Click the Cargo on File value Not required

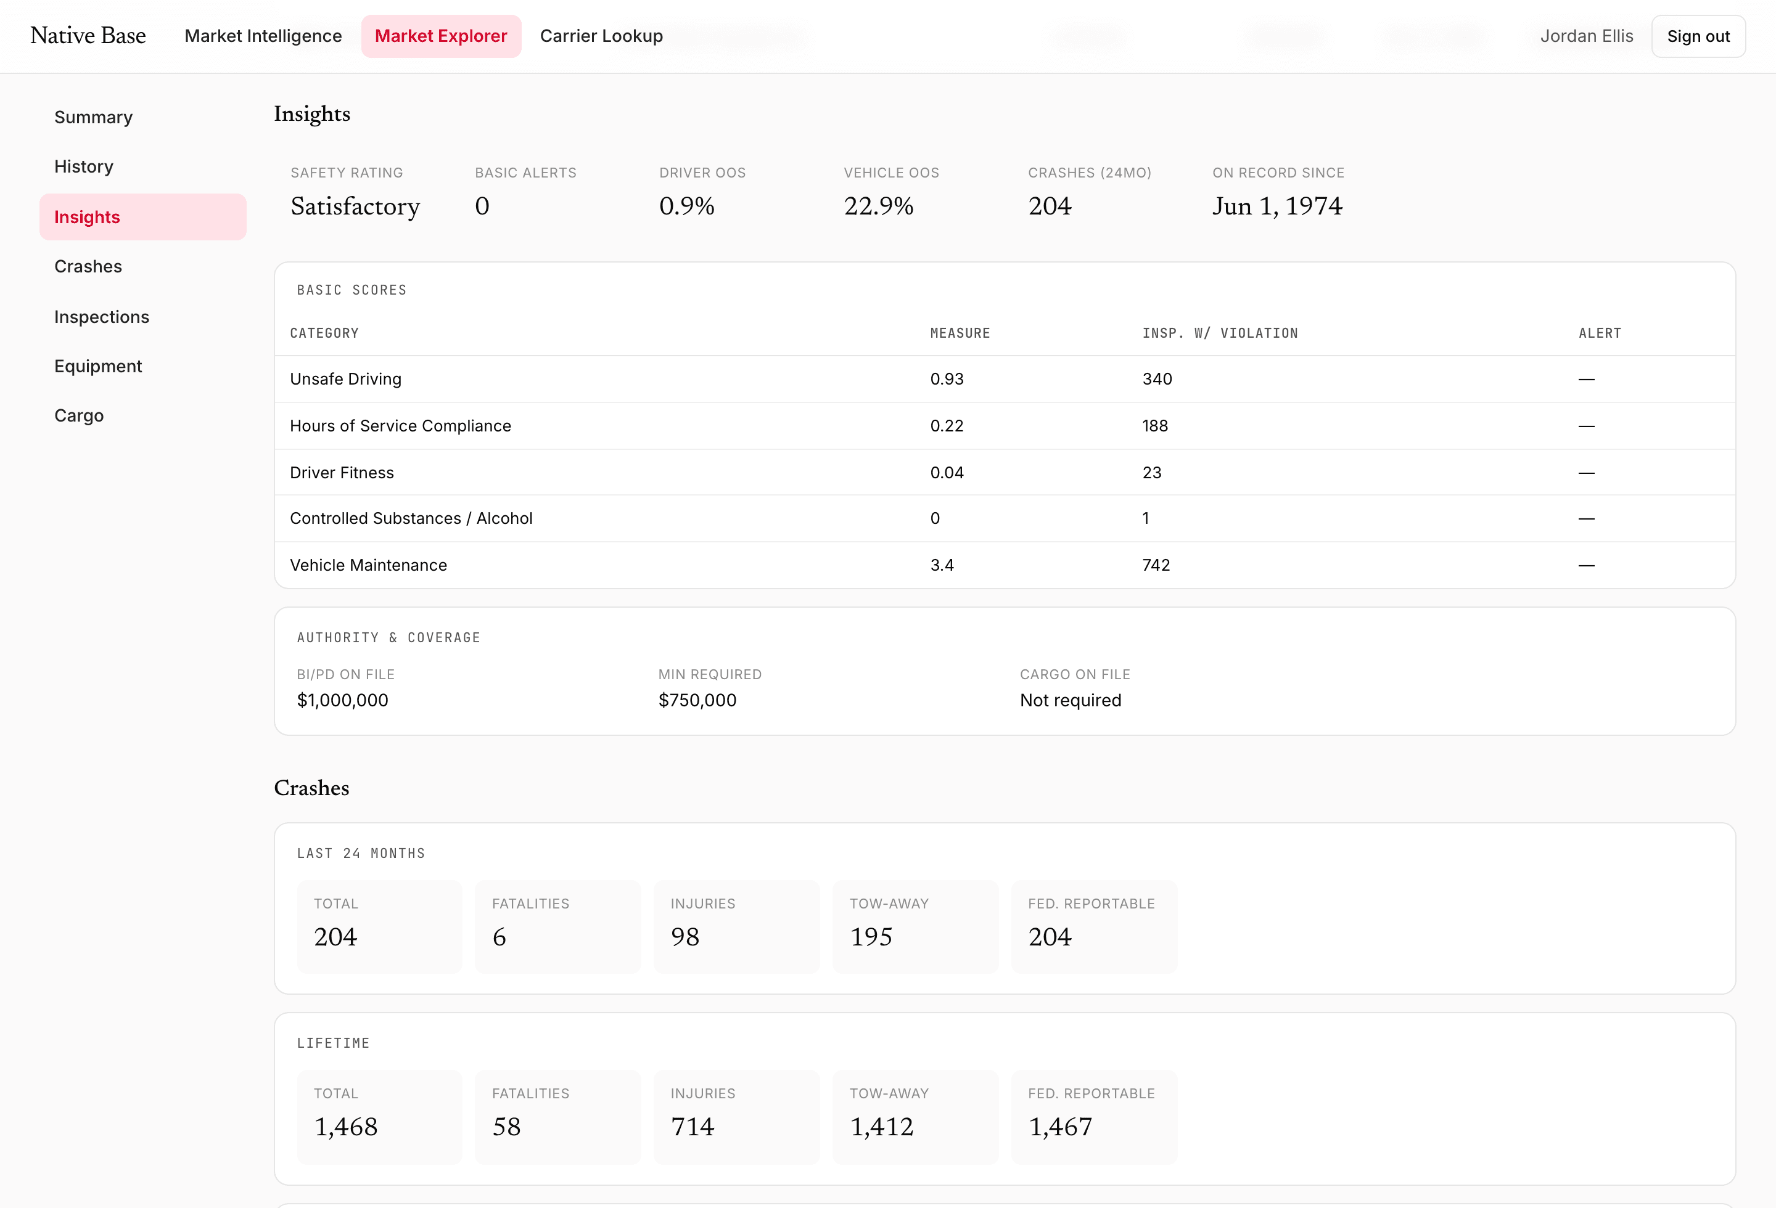(x=1070, y=700)
